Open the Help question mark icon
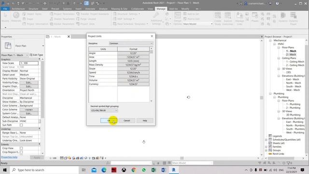Screen dimensions: 309x174 tap(277, 3)
